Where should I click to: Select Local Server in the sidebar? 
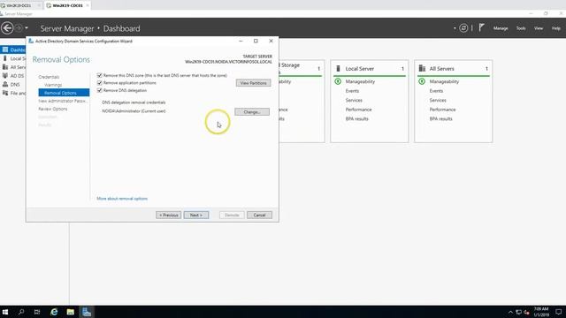pos(13,58)
